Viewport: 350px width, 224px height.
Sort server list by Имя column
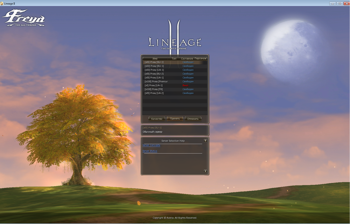pyautogui.click(x=155, y=58)
